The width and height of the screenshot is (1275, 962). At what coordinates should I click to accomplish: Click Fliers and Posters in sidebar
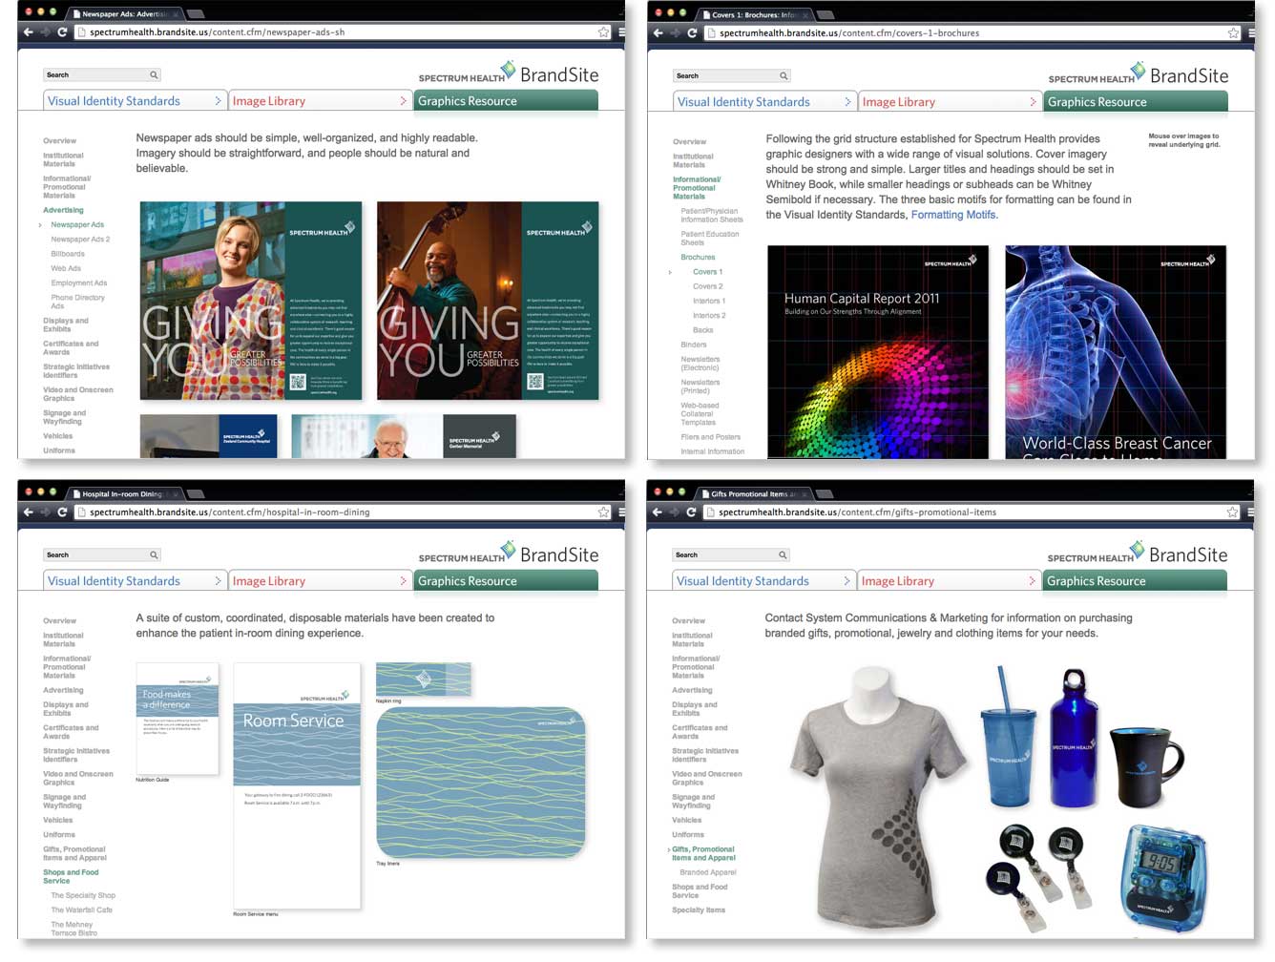coord(710,437)
